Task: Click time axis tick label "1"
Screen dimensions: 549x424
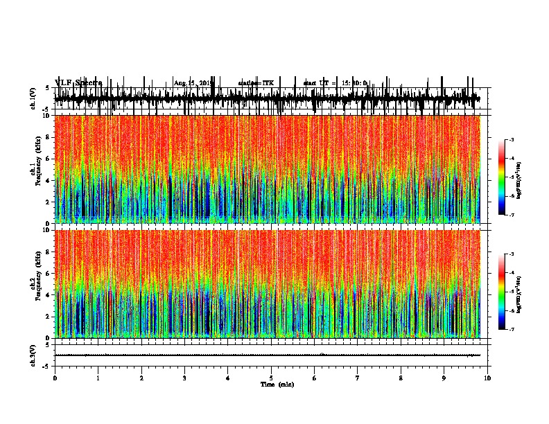Action: point(98,378)
